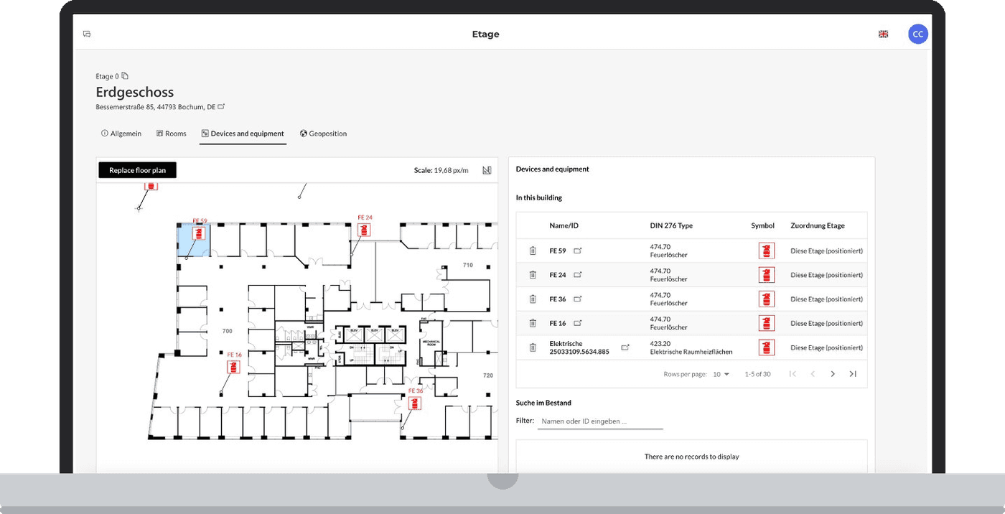This screenshot has height=514, width=1005.
Task: Go to the next table page
Action: click(x=833, y=374)
